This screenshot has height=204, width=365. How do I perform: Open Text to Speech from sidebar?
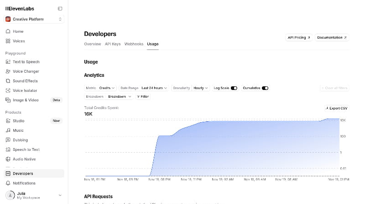[x=34, y=62]
